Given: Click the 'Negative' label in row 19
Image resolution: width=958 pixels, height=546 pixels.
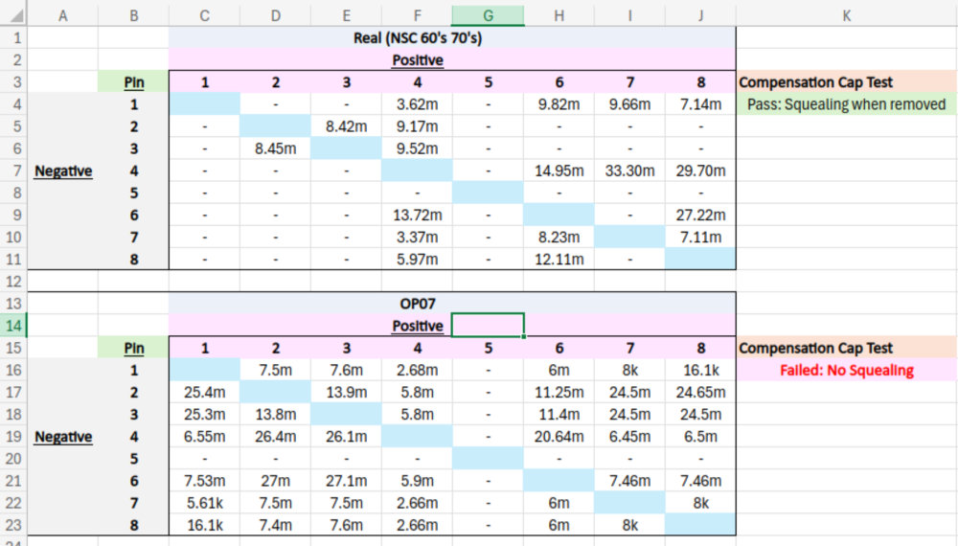Looking at the screenshot, I should pyautogui.click(x=63, y=437).
